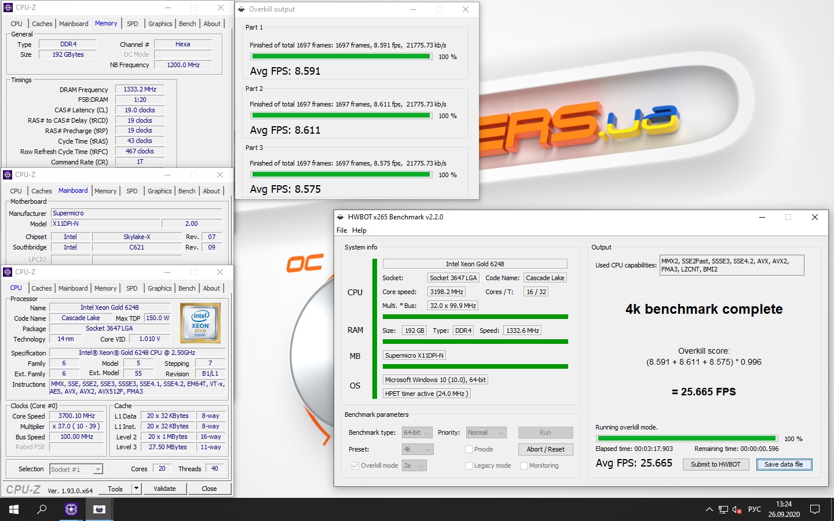The height and width of the screenshot is (521, 834).
Task: Open Preset 4k dropdown
Action: [417, 449]
